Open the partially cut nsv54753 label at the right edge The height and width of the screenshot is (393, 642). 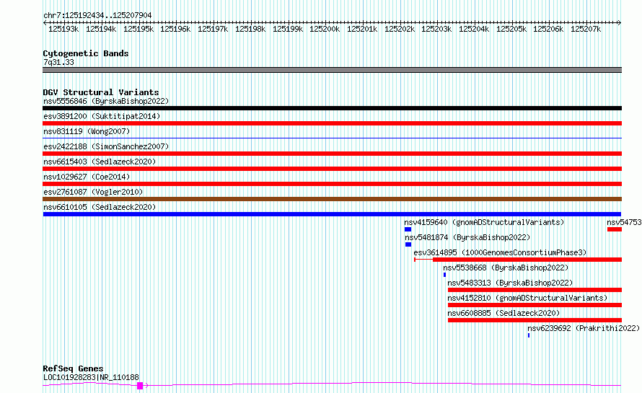(624, 222)
